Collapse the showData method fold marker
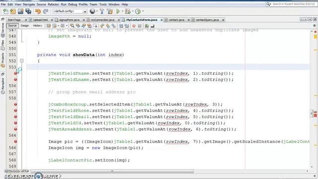This screenshot has height=179, width=318. (x=22, y=61)
